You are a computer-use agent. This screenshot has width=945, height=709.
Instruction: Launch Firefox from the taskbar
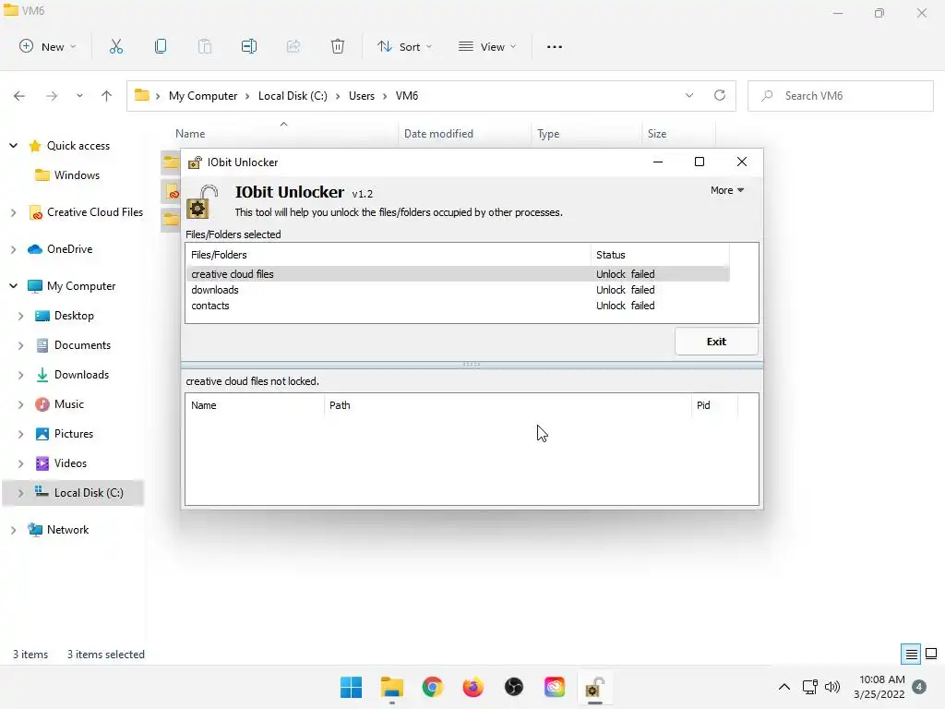coord(473,687)
